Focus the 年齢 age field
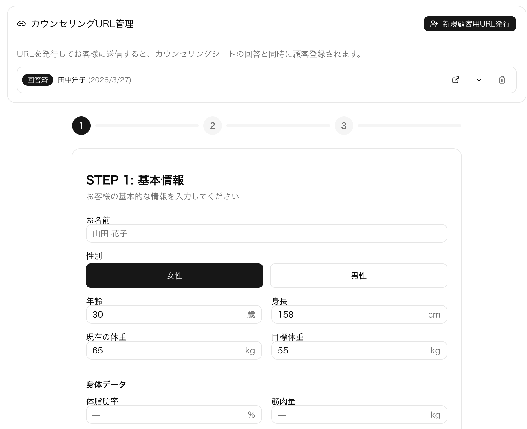The image size is (527, 429). click(168, 314)
